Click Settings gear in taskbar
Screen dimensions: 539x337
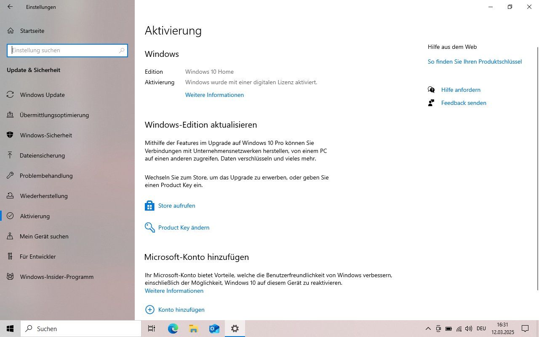click(x=235, y=329)
